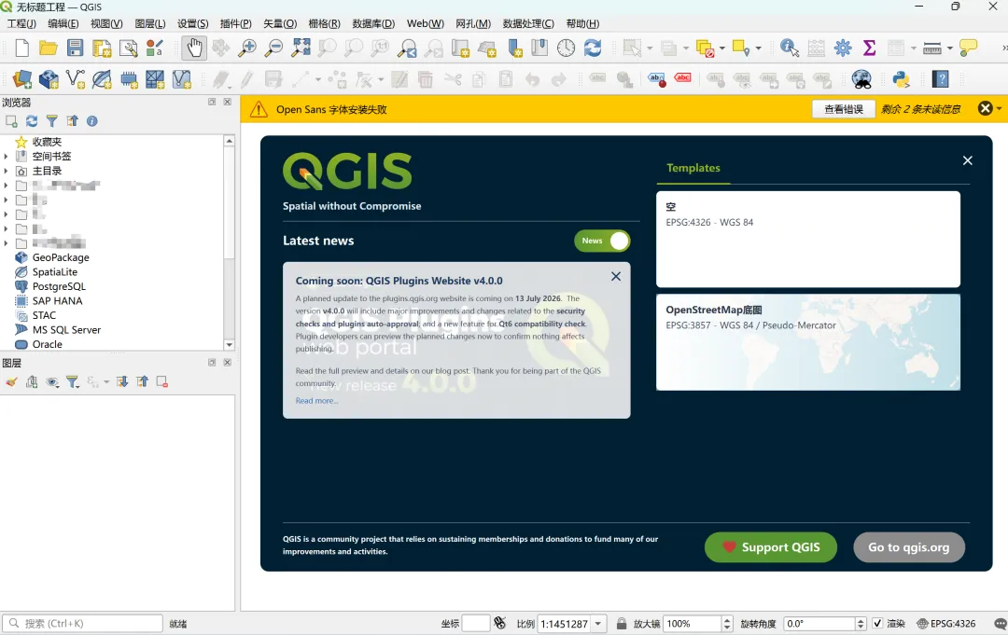Select the Pan Map hand tool

click(x=194, y=48)
